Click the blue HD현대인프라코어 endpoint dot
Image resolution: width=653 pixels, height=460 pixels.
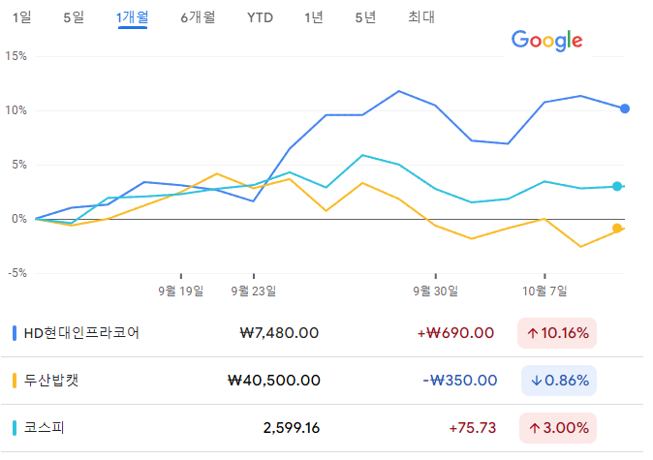coord(625,108)
